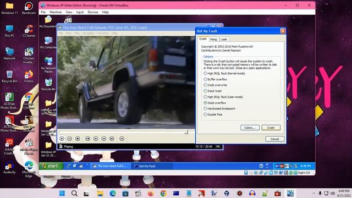Open Windows 11 taskbar Search
352x198 pixels.
coord(74,193)
